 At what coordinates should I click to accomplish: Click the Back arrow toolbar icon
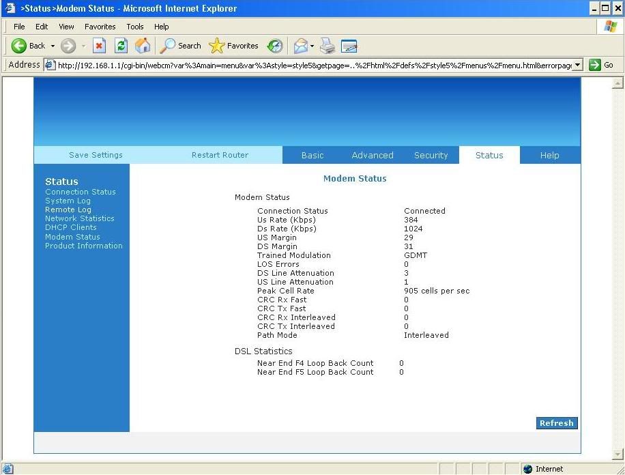[x=20, y=46]
